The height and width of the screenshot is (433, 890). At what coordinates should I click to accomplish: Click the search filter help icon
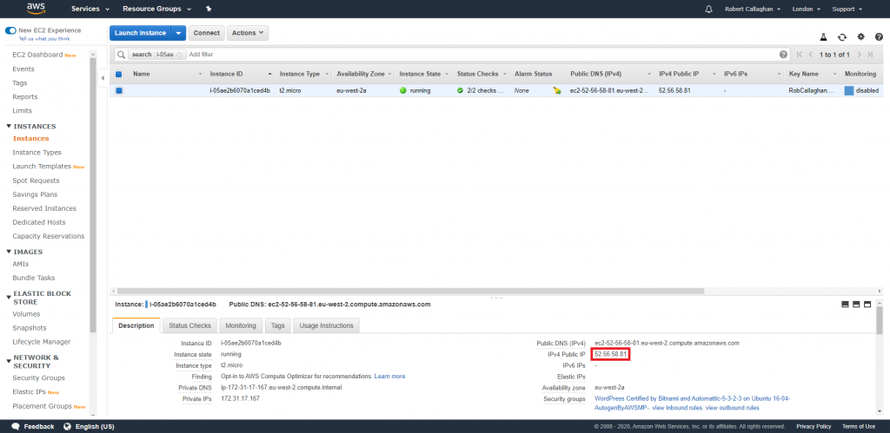coord(783,55)
